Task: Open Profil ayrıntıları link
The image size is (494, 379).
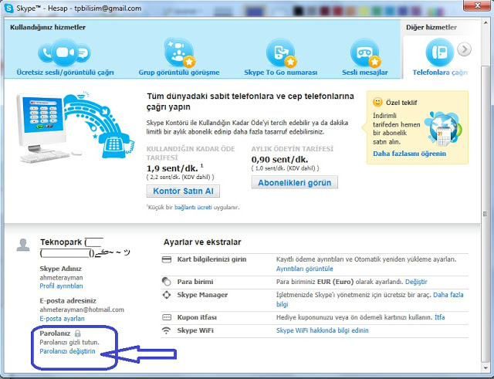Action: (x=61, y=286)
